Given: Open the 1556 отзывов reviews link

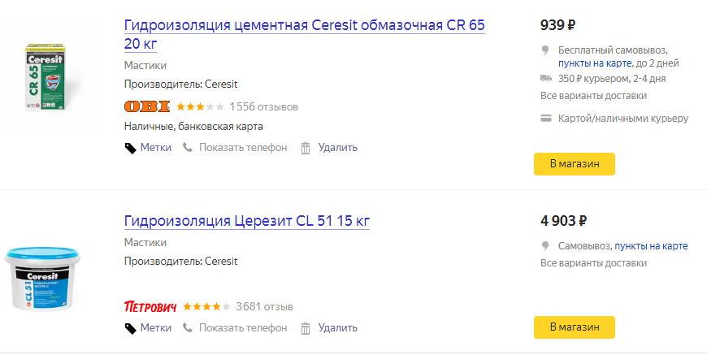Looking at the screenshot, I should coord(264,107).
